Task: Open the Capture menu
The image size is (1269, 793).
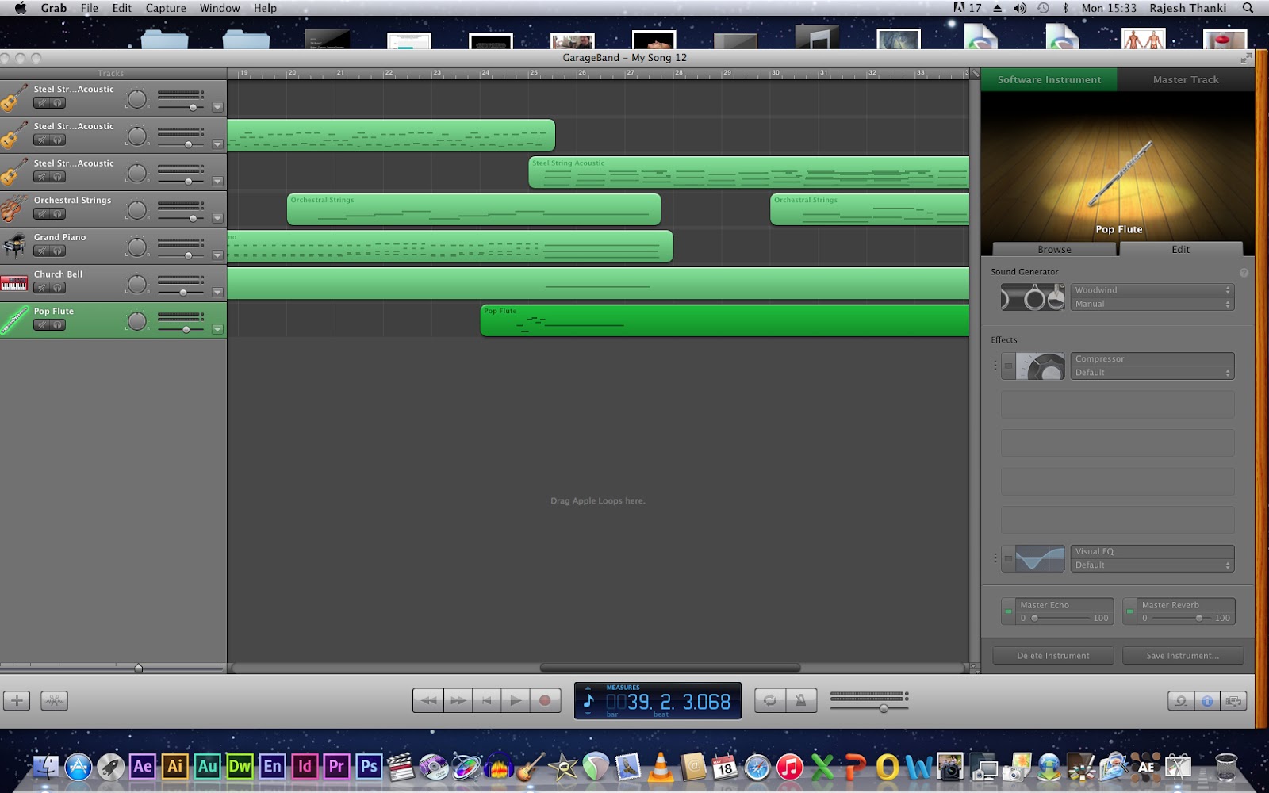Action: (166, 8)
